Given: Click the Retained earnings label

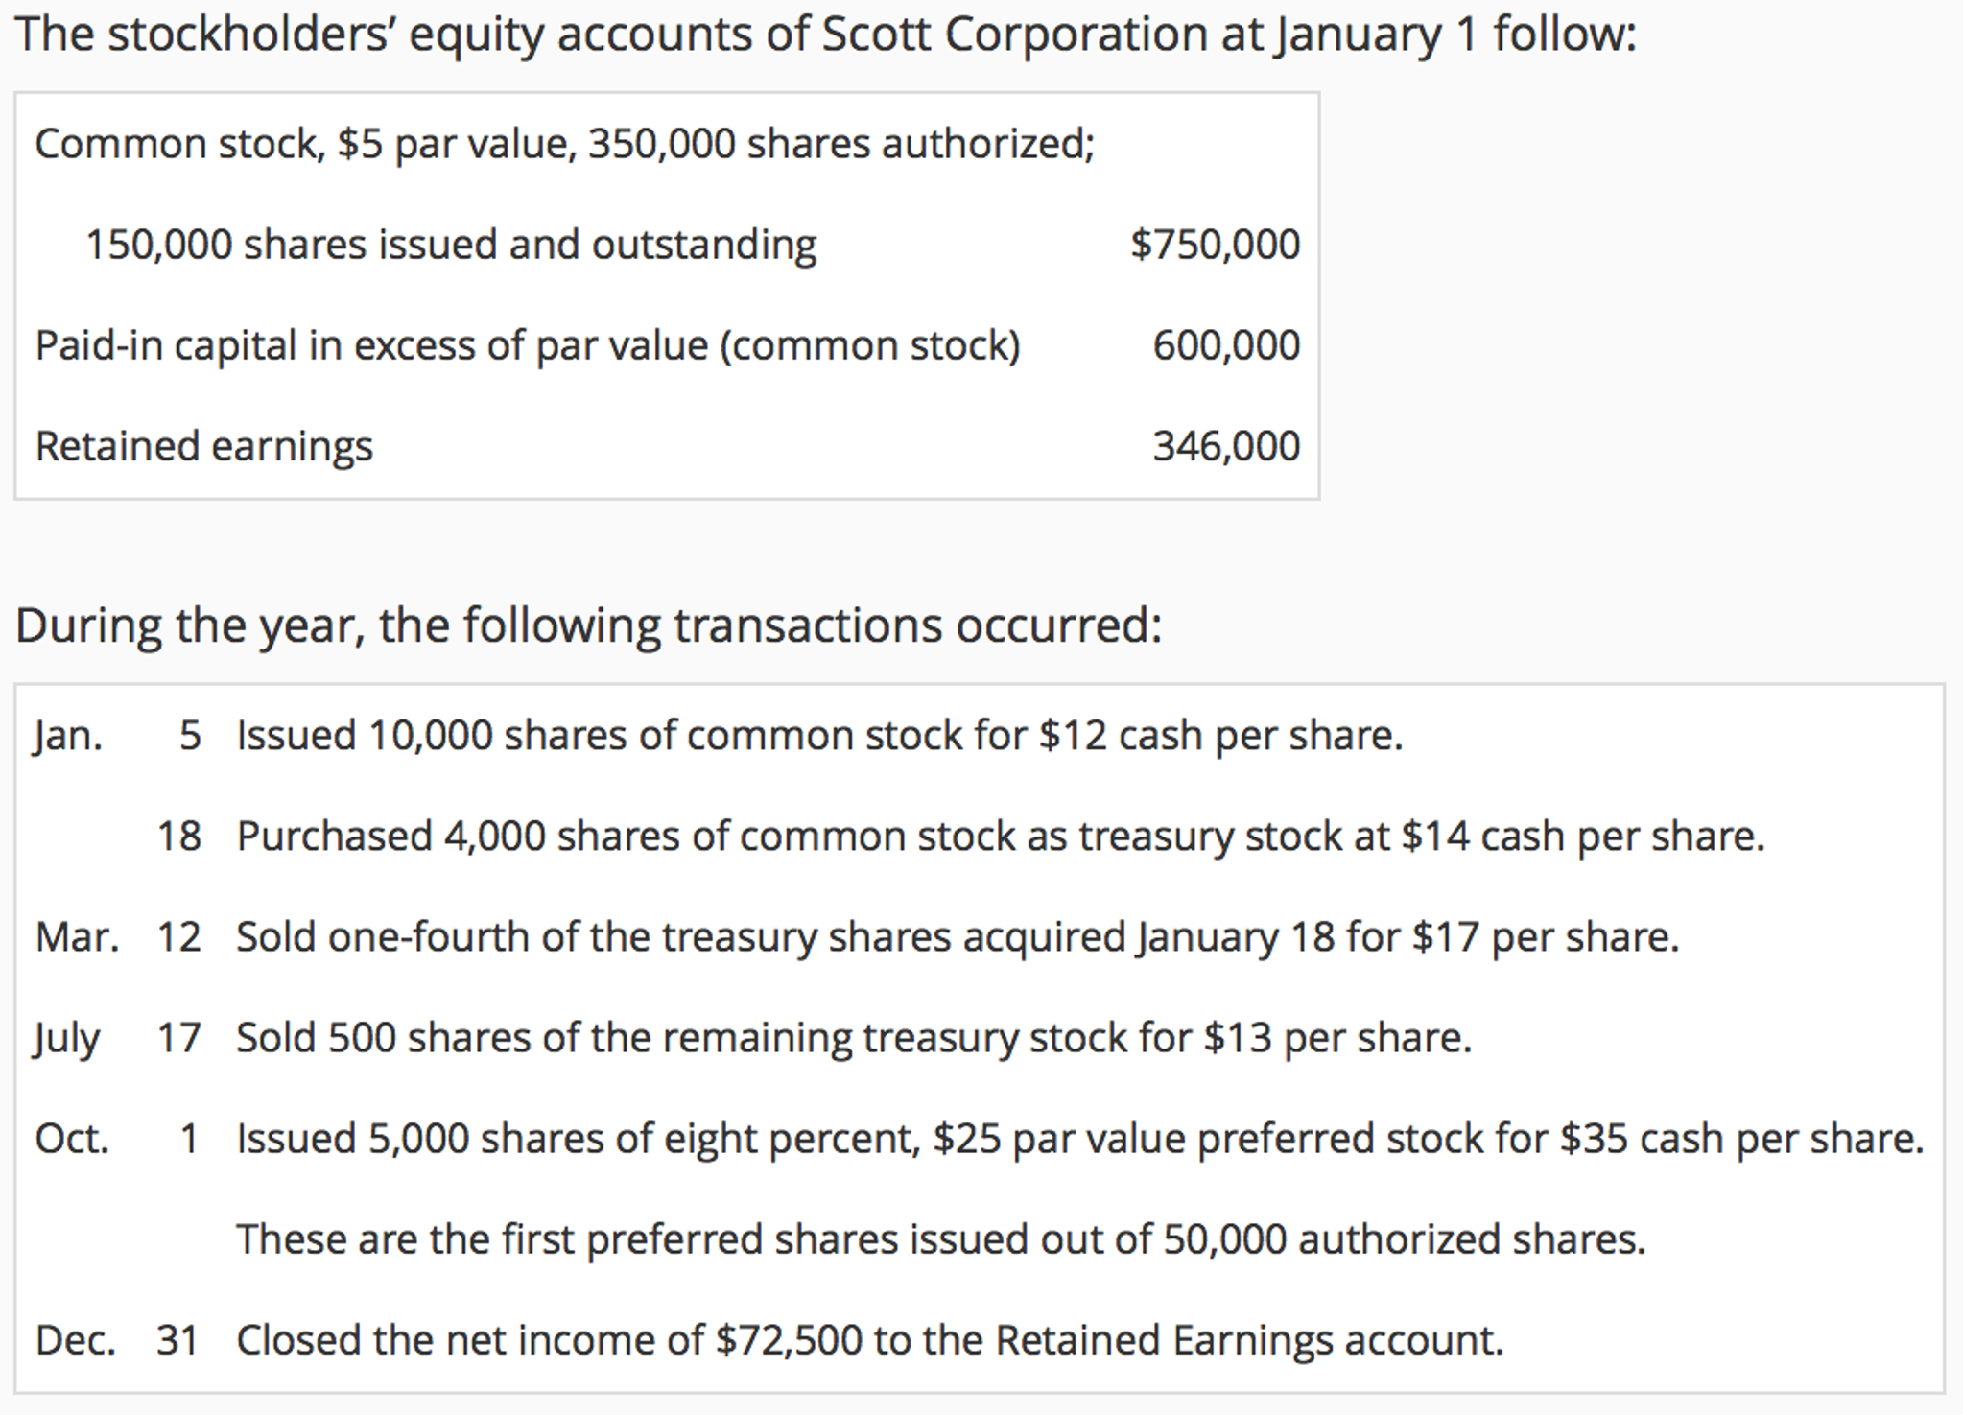Looking at the screenshot, I should pos(203,447).
